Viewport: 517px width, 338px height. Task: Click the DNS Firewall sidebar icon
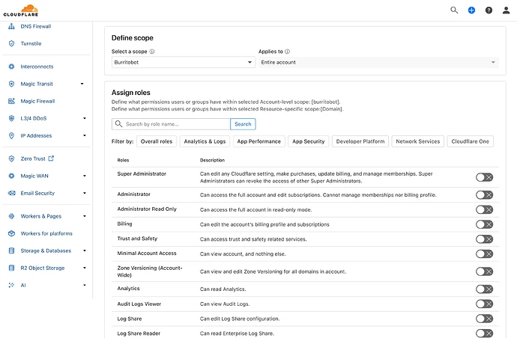coord(11,26)
